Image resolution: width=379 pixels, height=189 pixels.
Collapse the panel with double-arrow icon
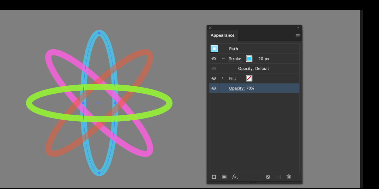tap(298, 28)
